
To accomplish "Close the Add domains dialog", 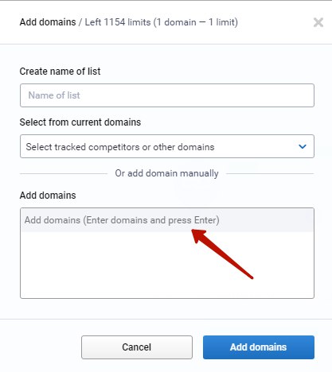I will 318,22.
